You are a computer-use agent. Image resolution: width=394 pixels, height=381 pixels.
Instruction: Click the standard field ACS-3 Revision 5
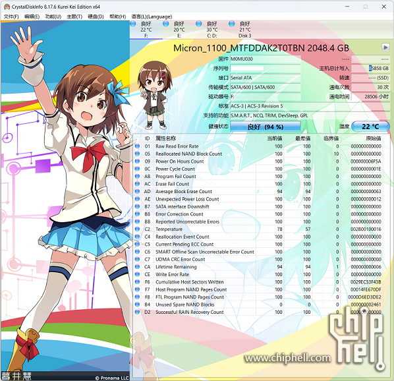[310, 106]
